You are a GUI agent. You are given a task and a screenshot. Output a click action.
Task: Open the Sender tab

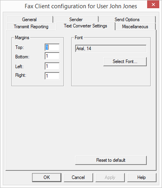coord(76,20)
